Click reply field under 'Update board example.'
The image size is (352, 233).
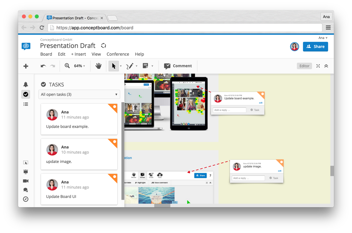pos(229,110)
